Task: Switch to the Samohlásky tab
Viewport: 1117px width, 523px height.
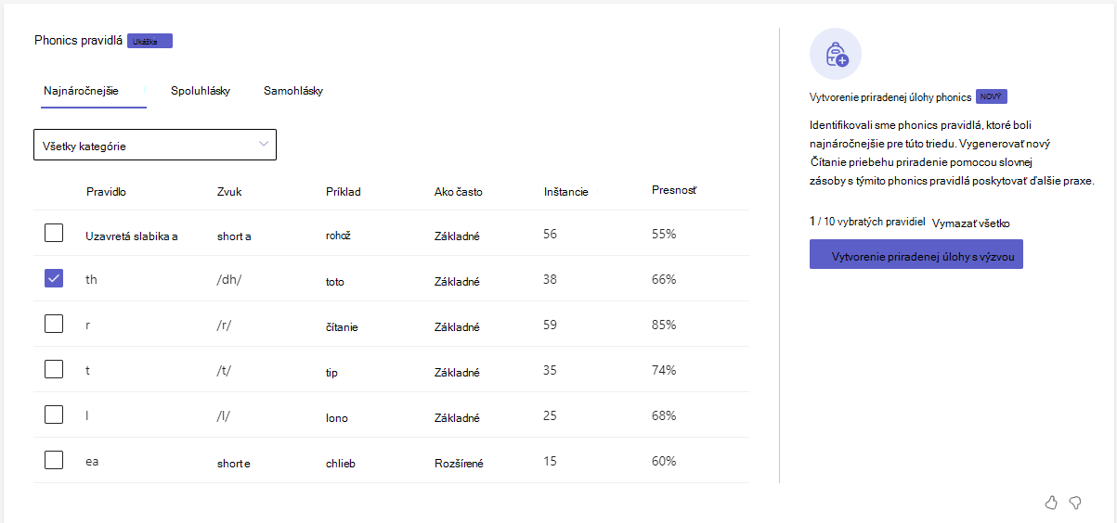Action: 293,91
